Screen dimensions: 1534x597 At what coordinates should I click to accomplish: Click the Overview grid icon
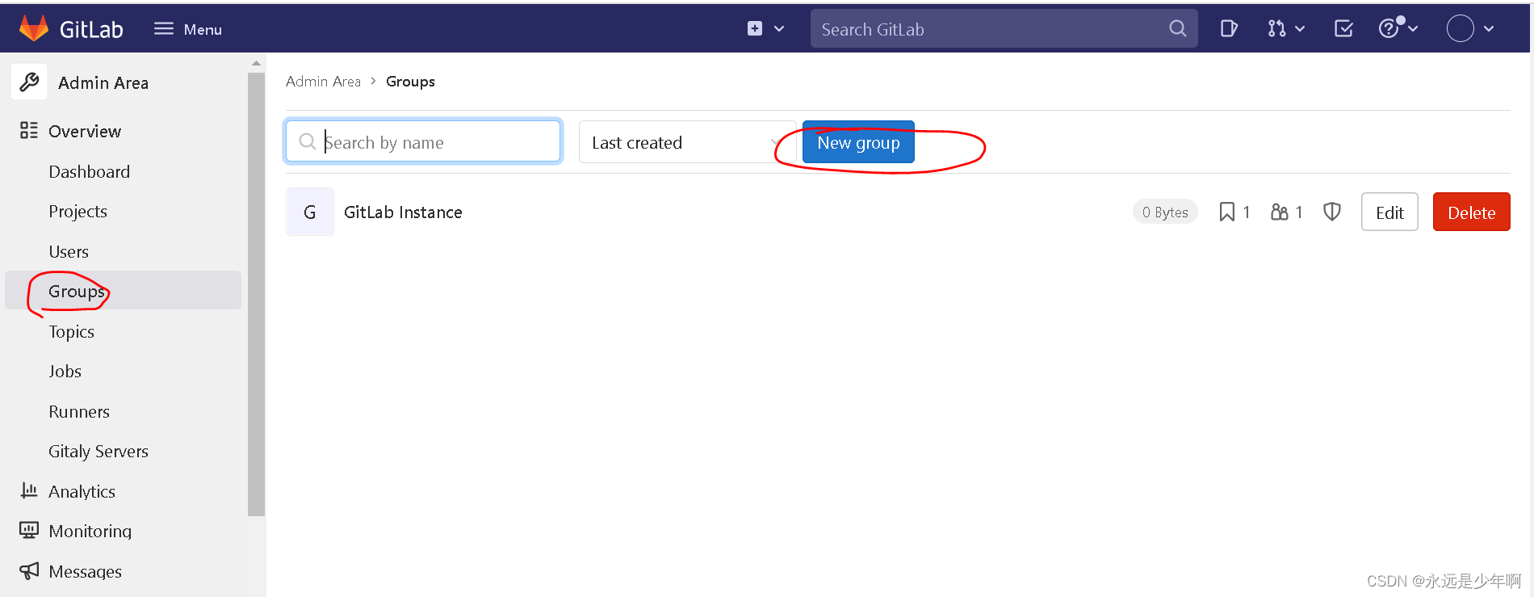pos(29,131)
